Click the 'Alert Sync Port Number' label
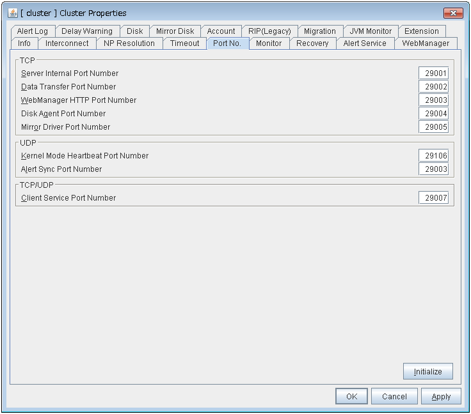 (x=61, y=169)
